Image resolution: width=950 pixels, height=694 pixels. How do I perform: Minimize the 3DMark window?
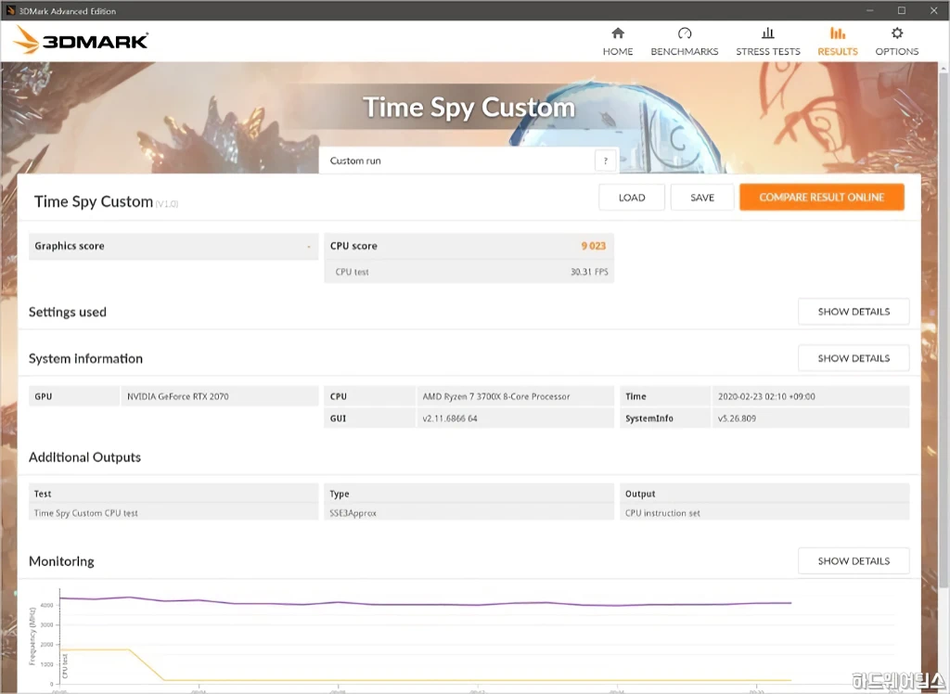tap(869, 10)
